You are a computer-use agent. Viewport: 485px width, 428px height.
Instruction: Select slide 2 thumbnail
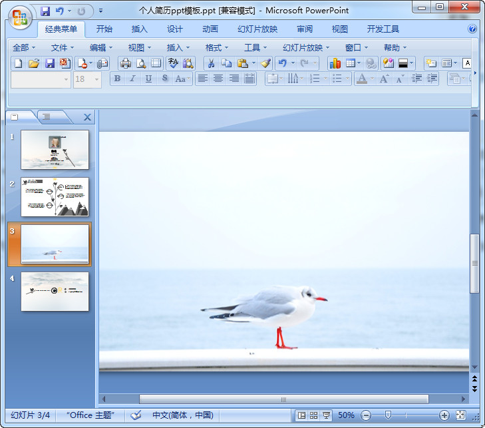pos(55,197)
